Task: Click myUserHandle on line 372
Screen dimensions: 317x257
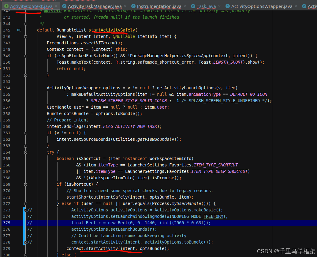Action: tap(186, 204)
